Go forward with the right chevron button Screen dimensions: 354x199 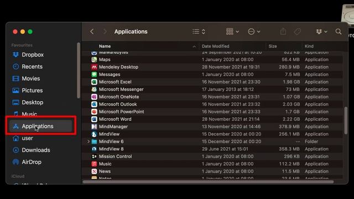(105, 32)
